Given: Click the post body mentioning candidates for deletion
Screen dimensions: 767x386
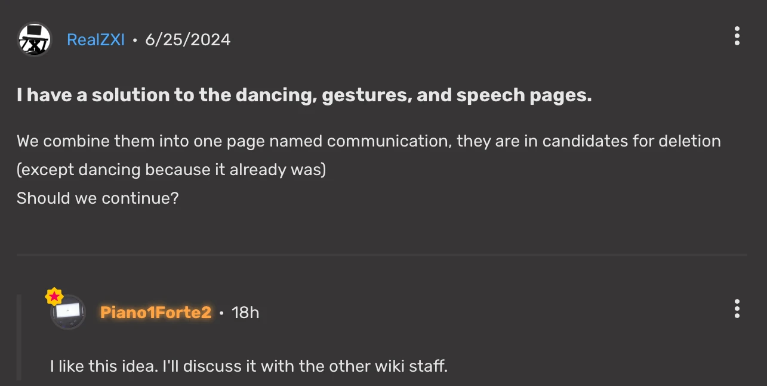Looking at the screenshot, I should pos(368,141).
